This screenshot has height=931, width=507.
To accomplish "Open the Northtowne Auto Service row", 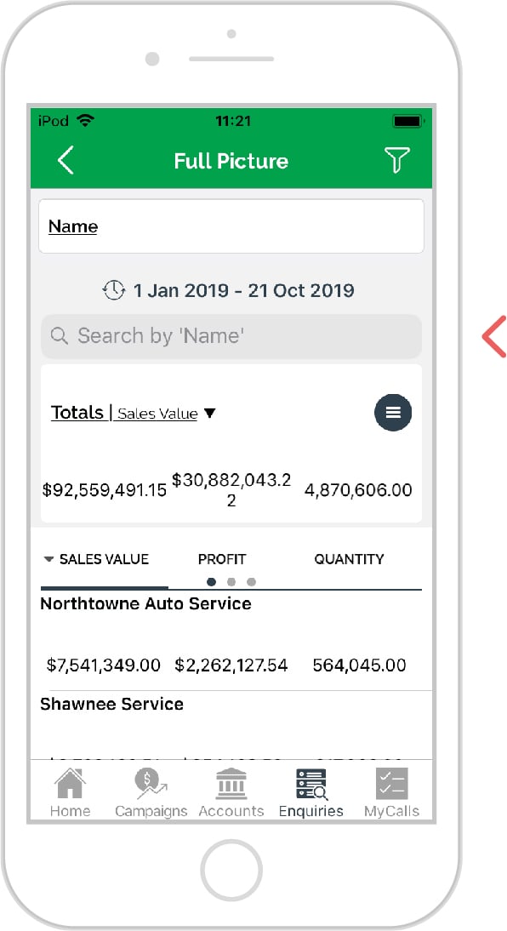I will pos(231,640).
